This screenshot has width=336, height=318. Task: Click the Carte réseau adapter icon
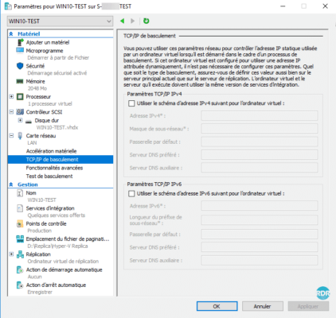click(x=20, y=136)
